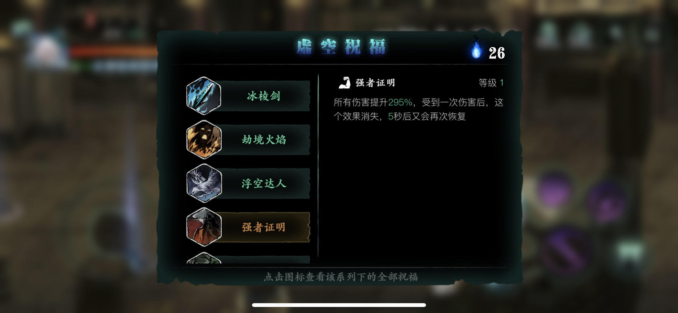Tap the 浮空达人 white bird hexagon icon
Viewport: 678px width, 313px height.
(204, 183)
